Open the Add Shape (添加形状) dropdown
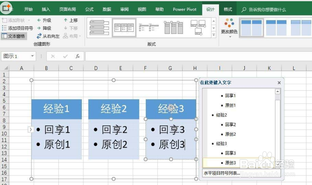The width and height of the screenshot is (312, 185). coord(16,20)
